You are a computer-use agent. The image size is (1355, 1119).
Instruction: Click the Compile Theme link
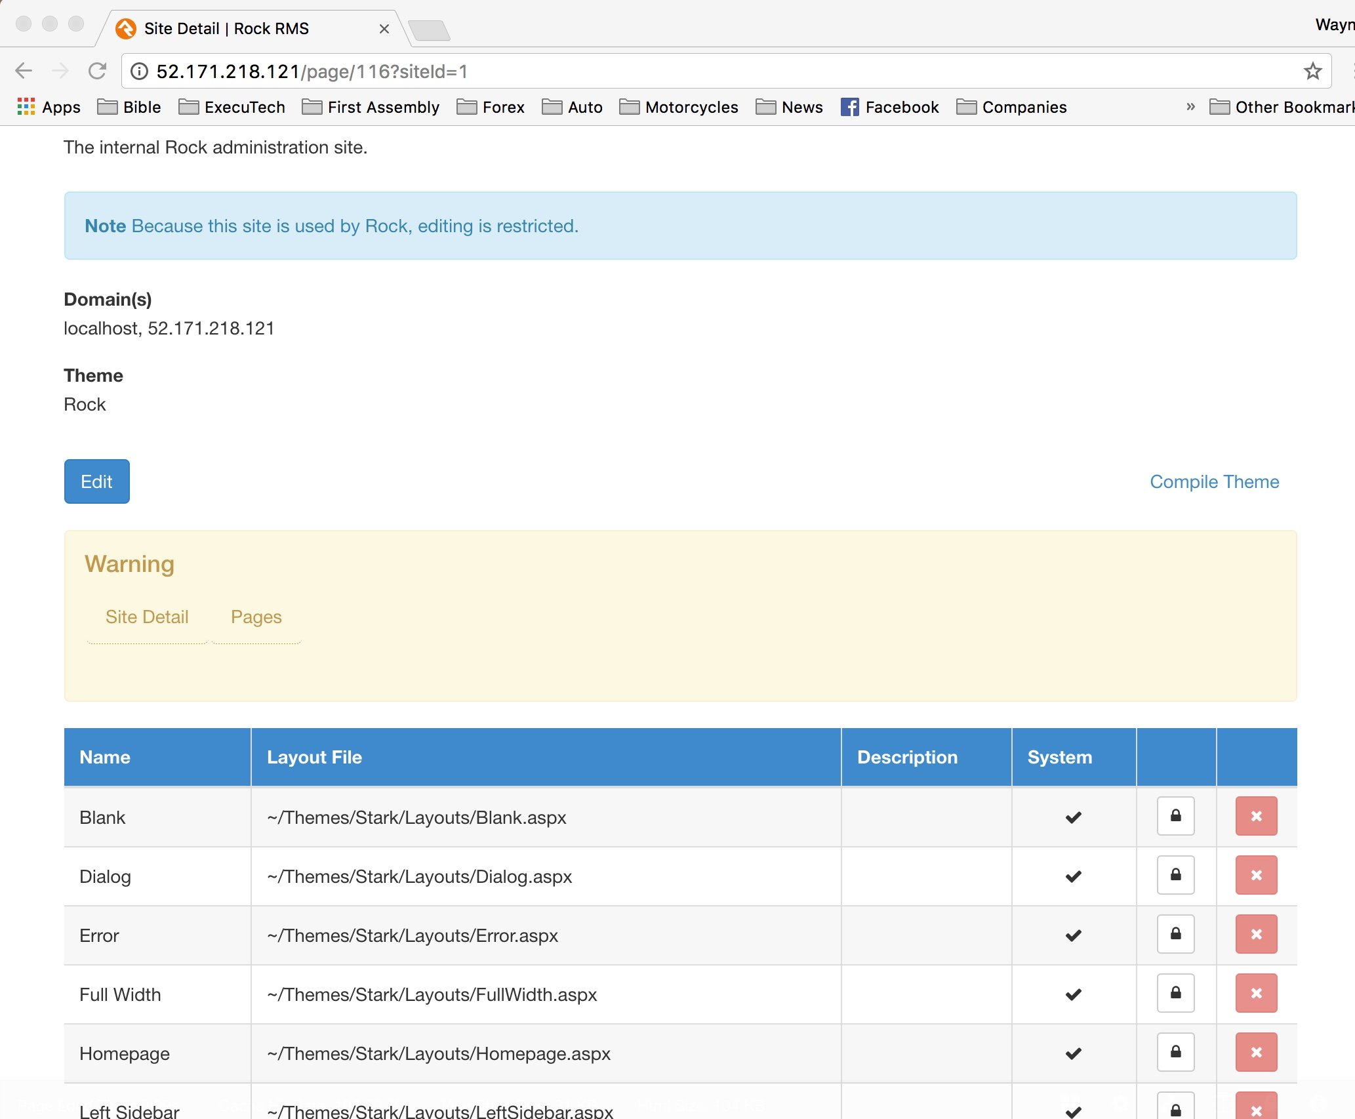tap(1214, 481)
